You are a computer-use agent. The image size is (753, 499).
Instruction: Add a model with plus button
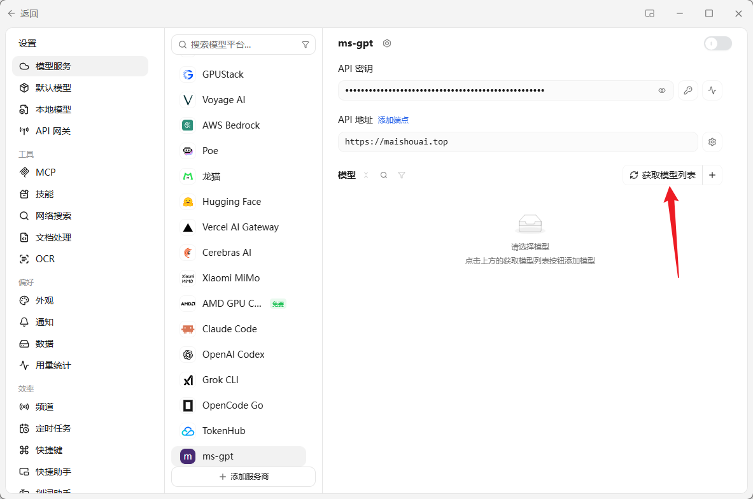click(x=712, y=175)
